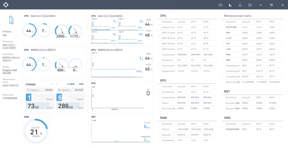Image resolution: width=288 pixels, height=148 pixels.
Task: Click the PC tower icon in sidebar
Action: (x=11, y=20)
